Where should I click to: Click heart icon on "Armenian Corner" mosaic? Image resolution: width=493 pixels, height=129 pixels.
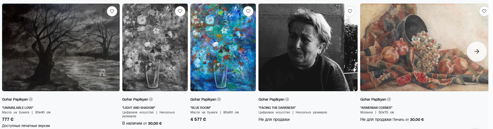(484, 11)
